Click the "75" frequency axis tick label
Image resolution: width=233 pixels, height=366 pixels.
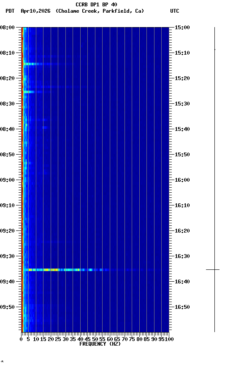point(132,339)
